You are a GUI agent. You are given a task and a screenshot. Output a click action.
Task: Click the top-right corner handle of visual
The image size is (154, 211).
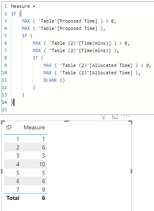[130, 122]
